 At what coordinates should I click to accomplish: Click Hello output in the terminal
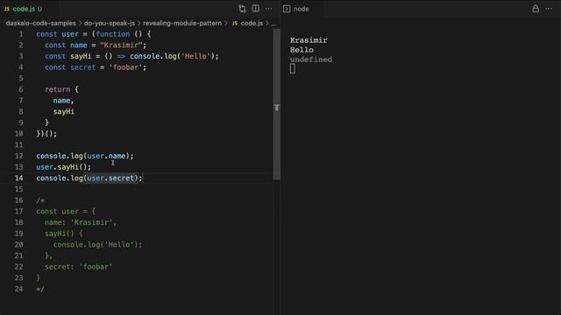point(302,50)
